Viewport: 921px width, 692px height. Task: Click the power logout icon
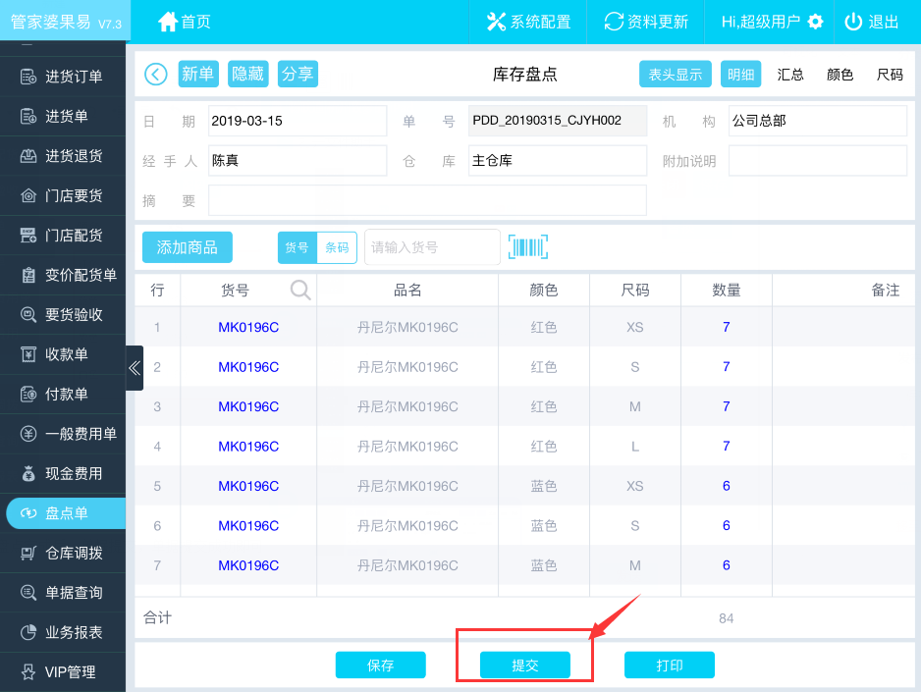[x=853, y=22]
